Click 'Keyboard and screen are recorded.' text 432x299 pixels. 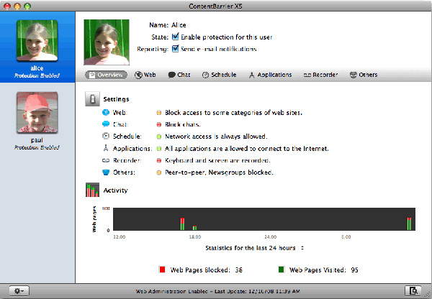(x=217, y=160)
